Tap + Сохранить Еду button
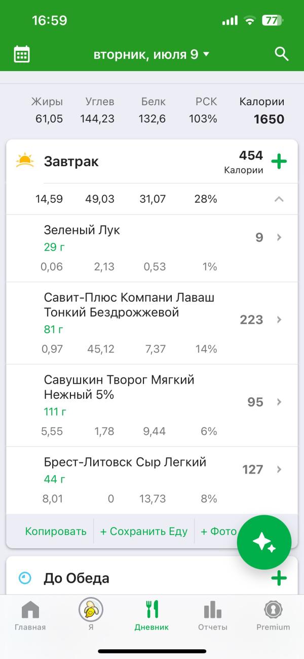 coord(144,531)
